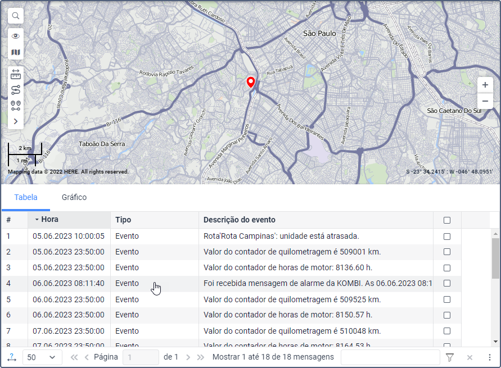Viewport: 501px width, 368px height.
Task: Click the map coordinates readout
Action: (449, 171)
